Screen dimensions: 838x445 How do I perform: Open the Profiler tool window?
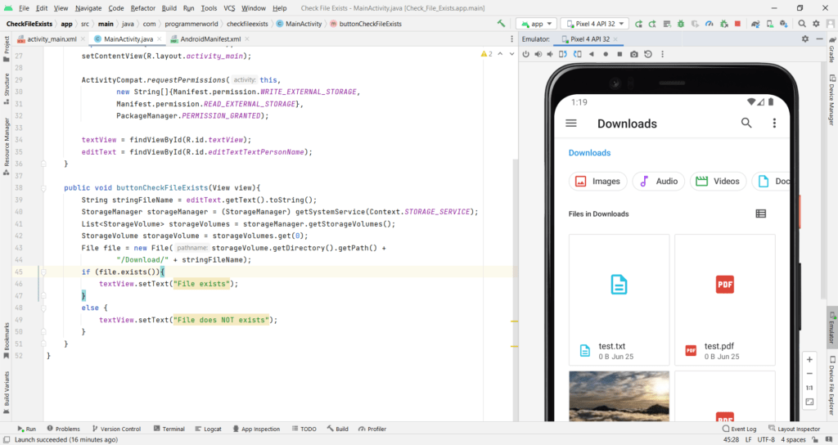tap(372, 429)
